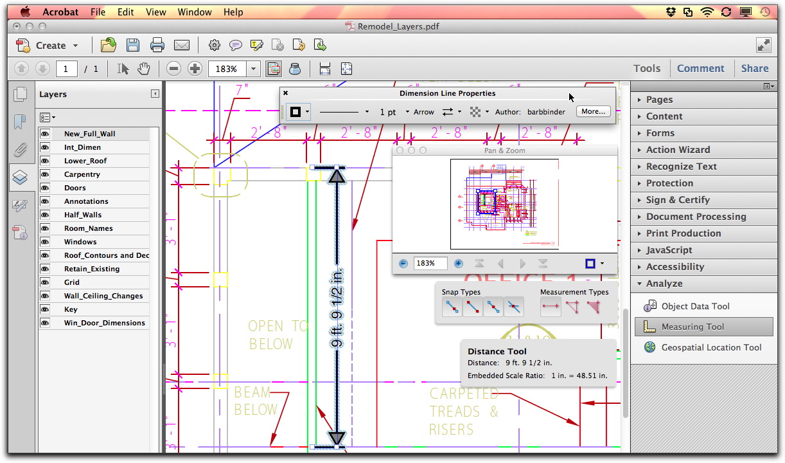Image resolution: width=785 pixels, height=463 pixels.
Task: Click the Print icon in toolbar
Action: pos(157,45)
